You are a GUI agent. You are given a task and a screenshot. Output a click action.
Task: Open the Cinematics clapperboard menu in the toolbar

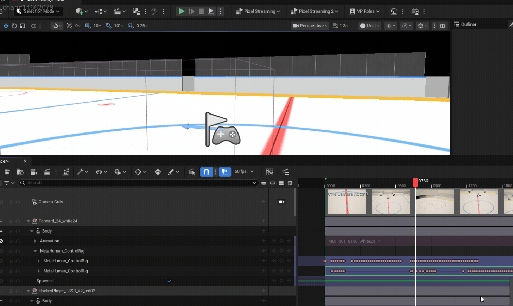pyautogui.click(x=120, y=11)
